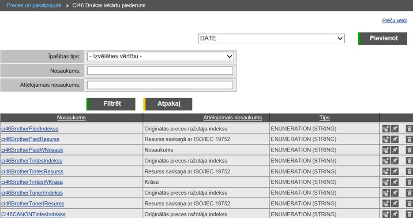Pin the ci46BrotherTintesResurss property
Screen dimensions: 413x218
click(x=395, y=171)
